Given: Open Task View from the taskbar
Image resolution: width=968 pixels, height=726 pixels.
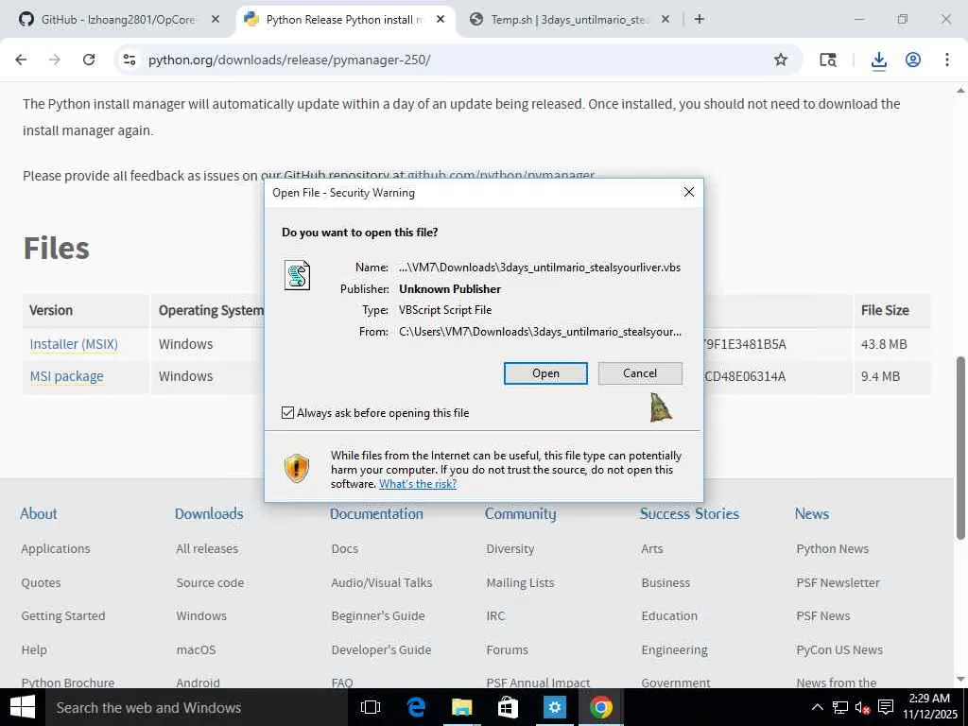Looking at the screenshot, I should coord(371,707).
